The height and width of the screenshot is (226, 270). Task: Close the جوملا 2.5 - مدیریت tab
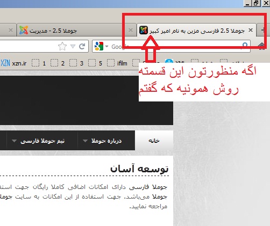[x=131, y=30]
